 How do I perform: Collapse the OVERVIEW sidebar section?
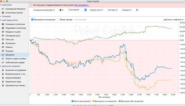[x=1, y=5]
